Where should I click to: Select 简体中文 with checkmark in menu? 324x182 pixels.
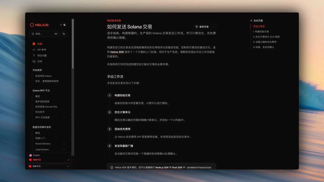pyautogui.click(x=49, y=160)
